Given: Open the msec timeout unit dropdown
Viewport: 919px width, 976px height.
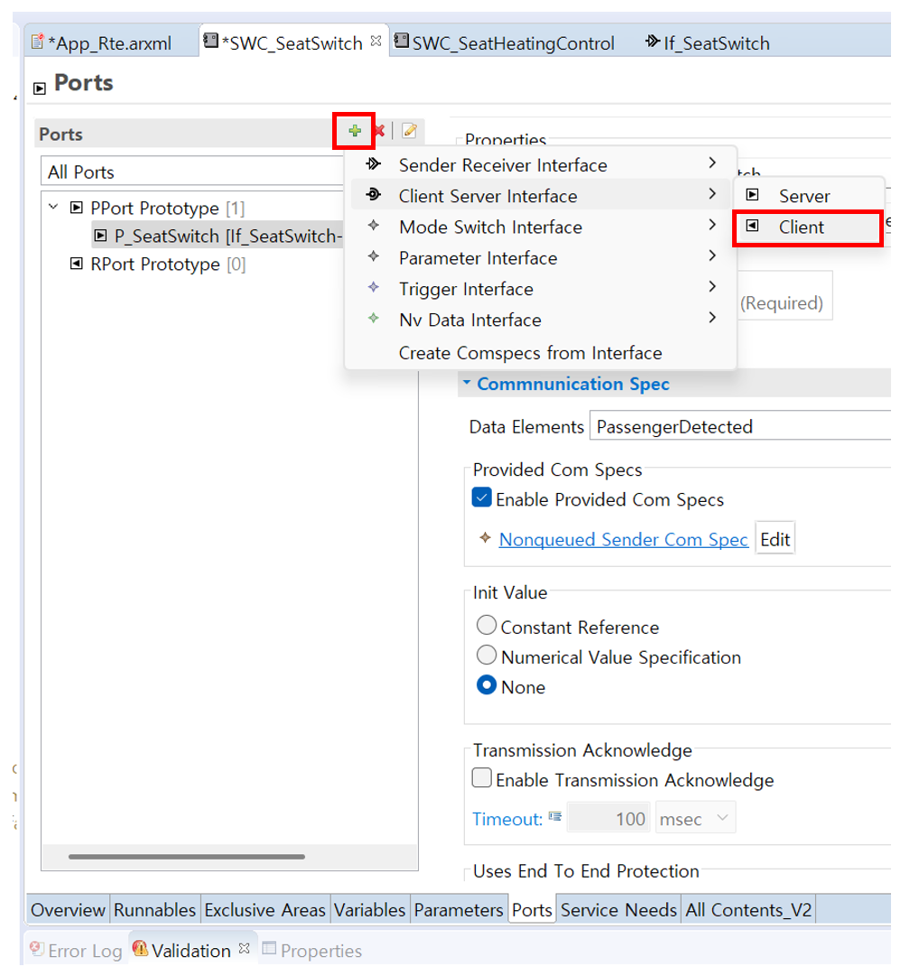Looking at the screenshot, I should [x=696, y=818].
